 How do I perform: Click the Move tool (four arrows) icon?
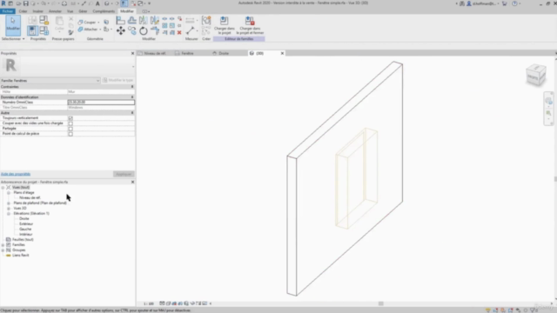(x=120, y=30)
